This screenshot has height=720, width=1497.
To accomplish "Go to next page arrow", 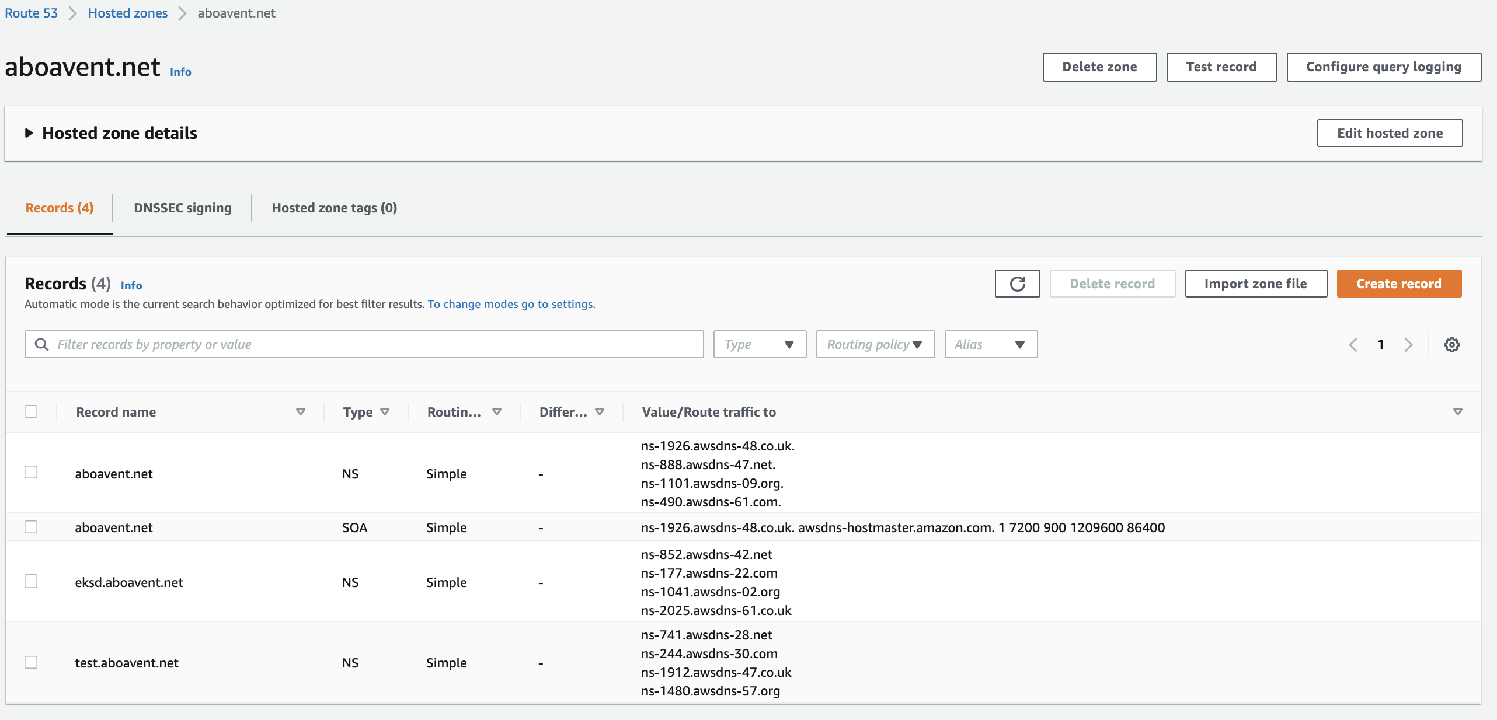I will click(1408, 345).
